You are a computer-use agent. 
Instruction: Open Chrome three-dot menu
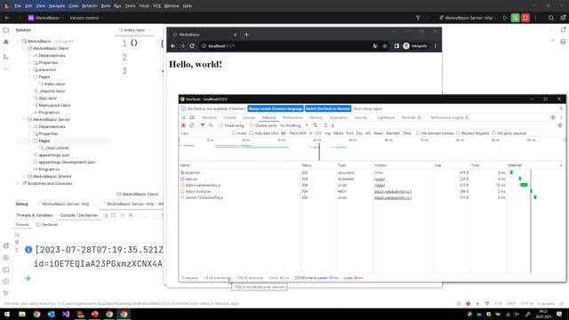435,46
